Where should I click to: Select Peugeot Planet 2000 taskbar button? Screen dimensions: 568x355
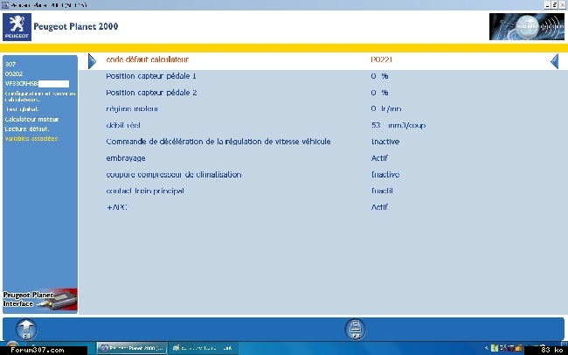132,348
